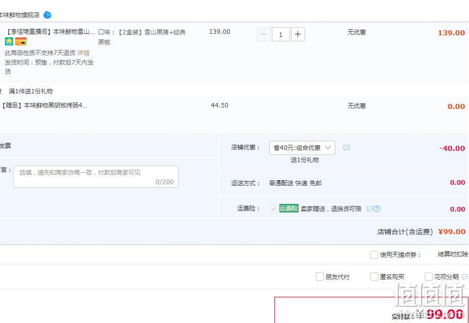Screen dimensions: 469x323
Task: Click the 卖家赠送，退换货可赔 text
Action: tap(331, 208)
